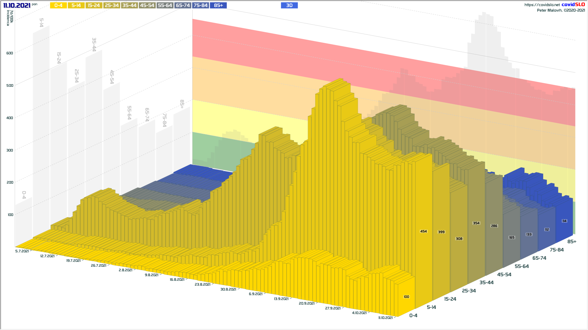Click the 85+ age axis label
This screenshot has height=330, width=588.
tap(571, 242)
